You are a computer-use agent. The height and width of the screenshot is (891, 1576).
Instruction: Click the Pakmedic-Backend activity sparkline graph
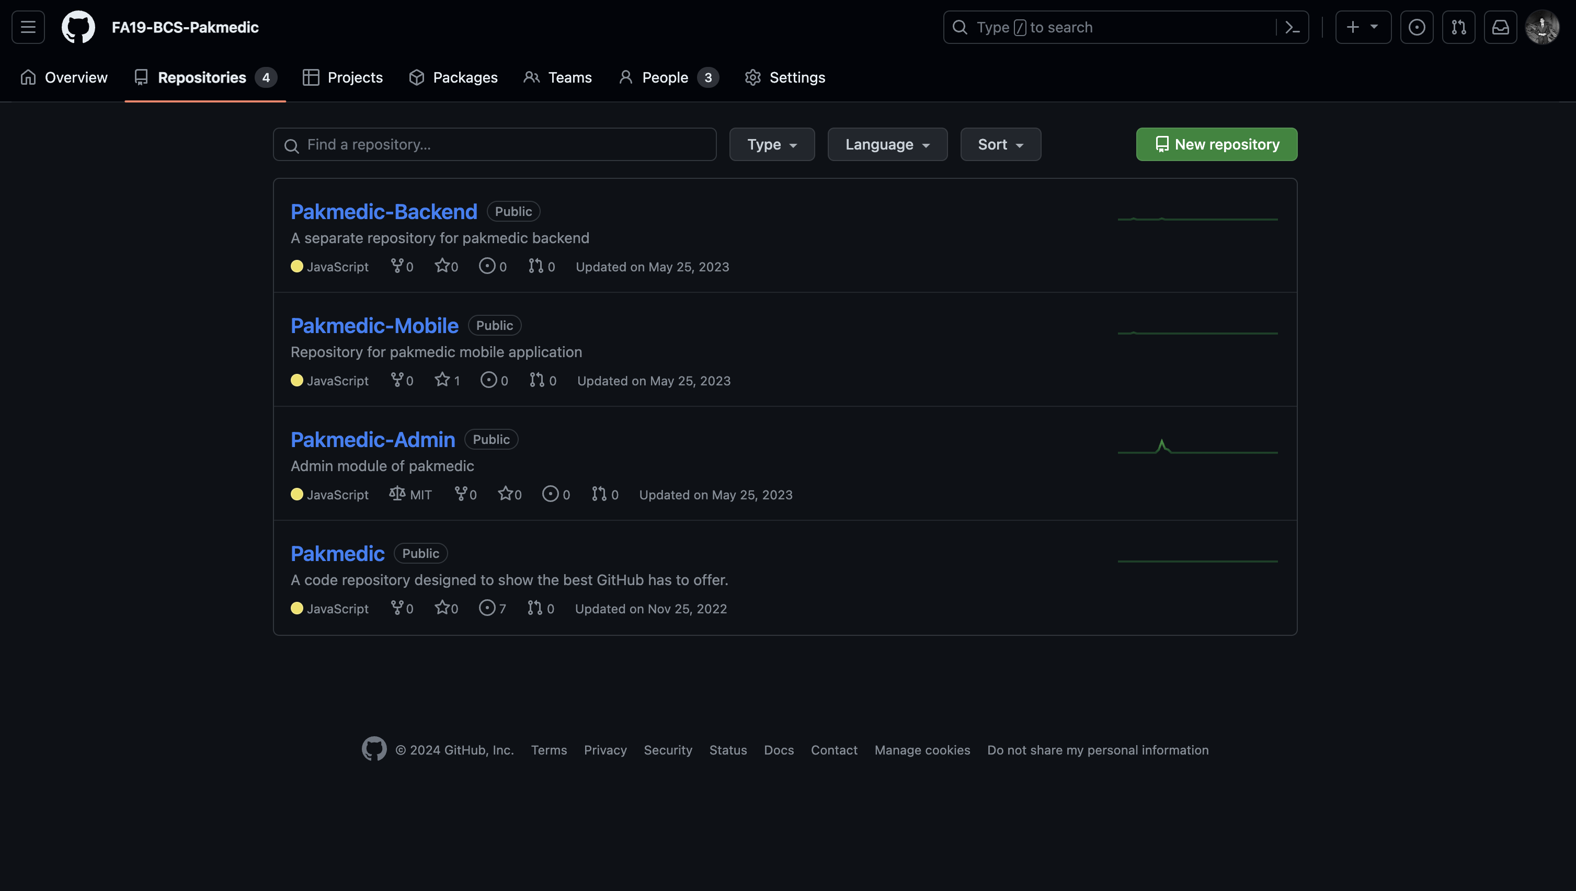pyautogui.click(x=1197, y=219)
